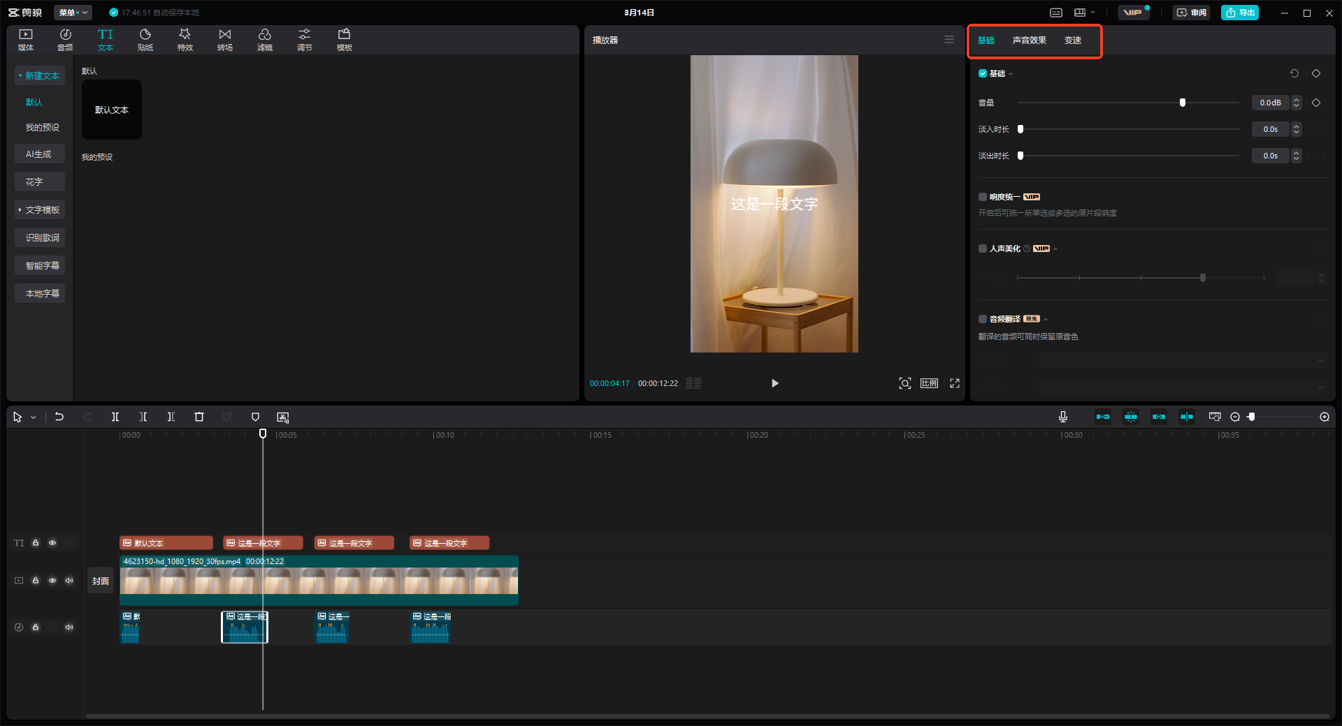The height and width of the screenshot is (726, 1342).
Task: Select 花字 in the text sidebar
Action: point(40,181)
